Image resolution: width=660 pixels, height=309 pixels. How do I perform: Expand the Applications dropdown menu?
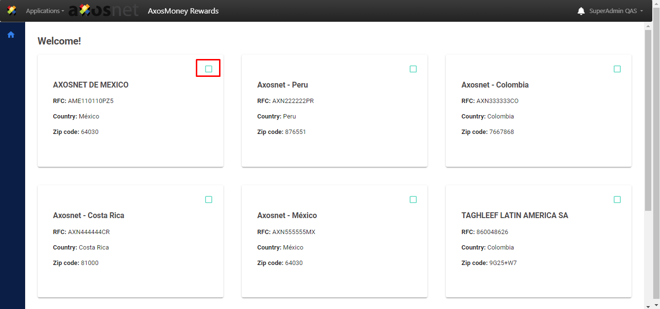point(44,11)
